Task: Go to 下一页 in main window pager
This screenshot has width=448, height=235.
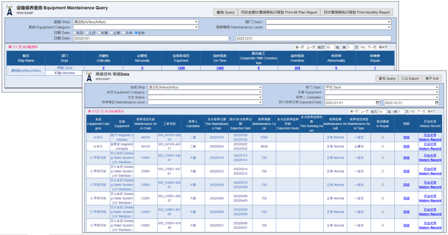Action: (x=372, y=47)
